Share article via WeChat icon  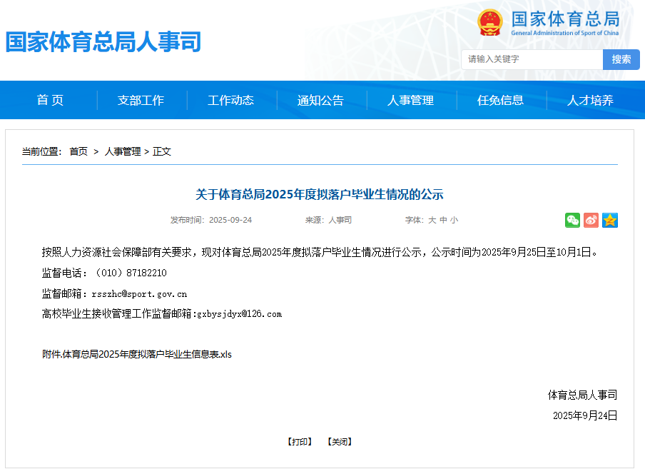tap(572, 221)
